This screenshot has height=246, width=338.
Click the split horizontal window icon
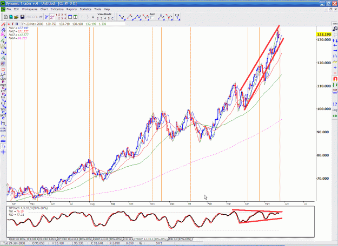tap(70, 17)
